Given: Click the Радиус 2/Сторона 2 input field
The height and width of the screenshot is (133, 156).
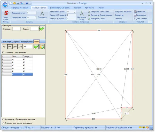Looking at the screenshot, I should tap(71, 19).
